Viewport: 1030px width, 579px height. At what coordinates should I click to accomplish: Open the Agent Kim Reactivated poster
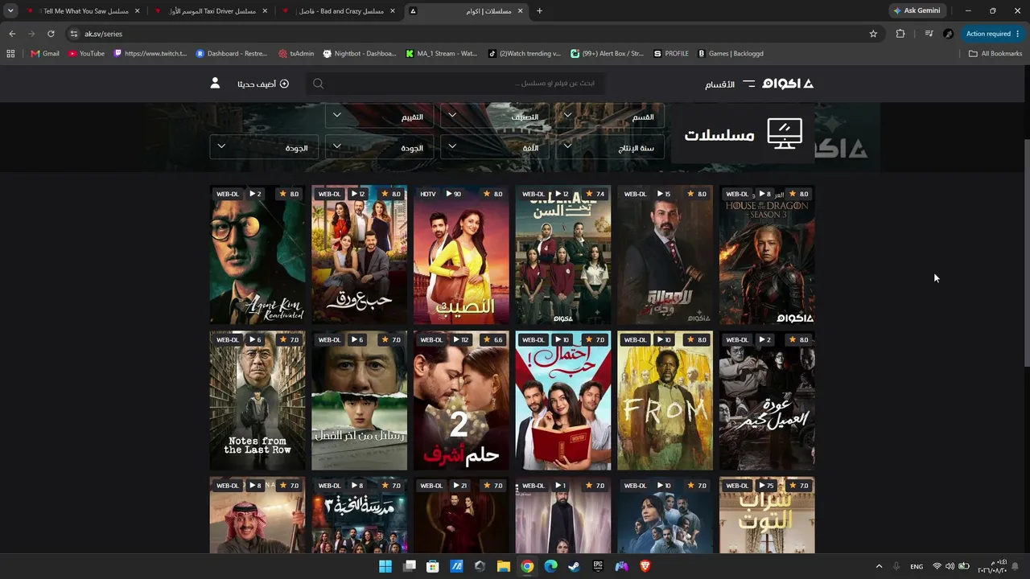(x=257, y=255)
